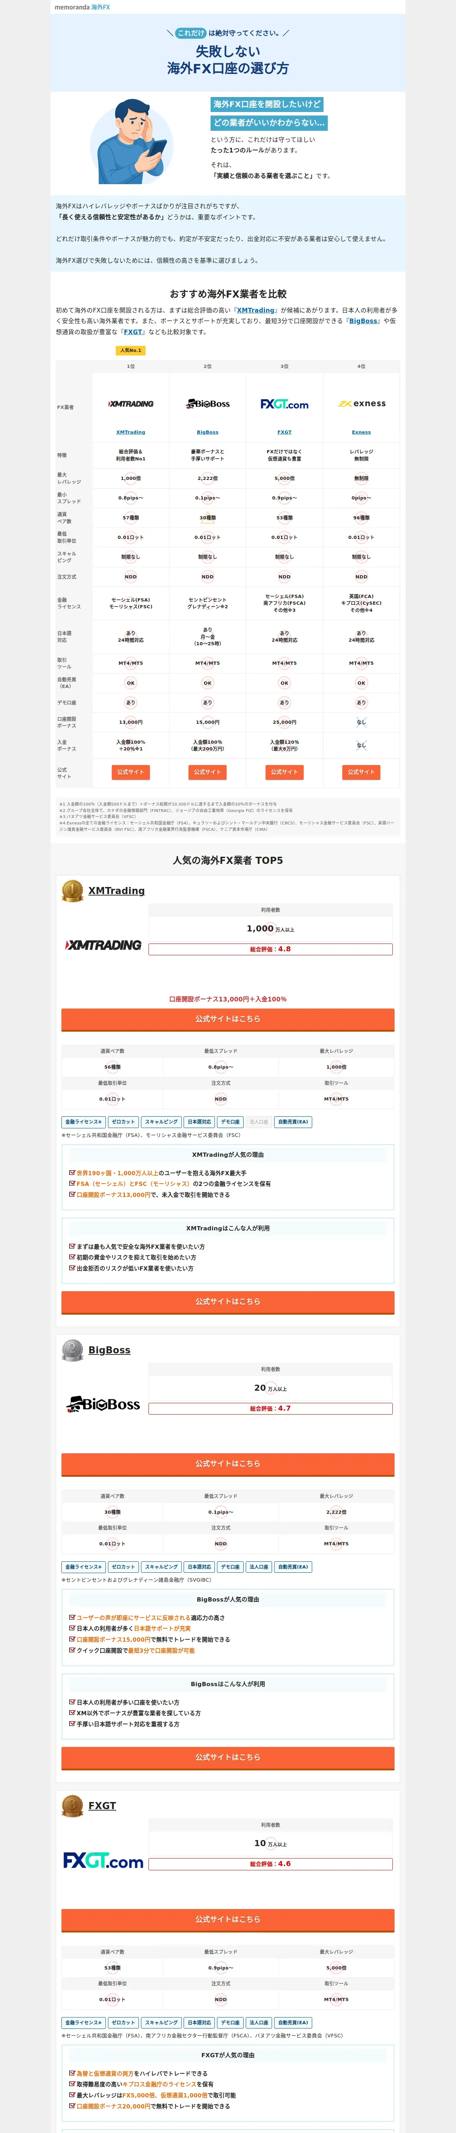Click XMTrading's 自動売買(EA) tag
The width and height of the screenshot is (456, 2133).
point(293,1122)
